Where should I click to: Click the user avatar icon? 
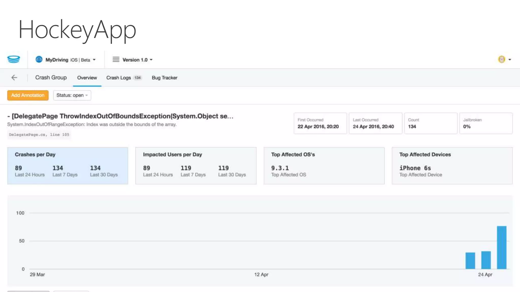coord(501,59)
